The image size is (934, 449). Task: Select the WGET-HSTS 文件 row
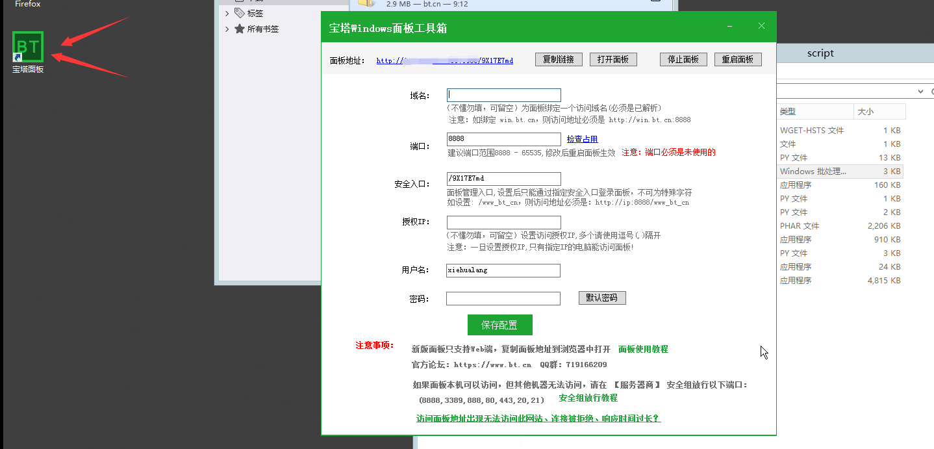(x=840, y=130)
